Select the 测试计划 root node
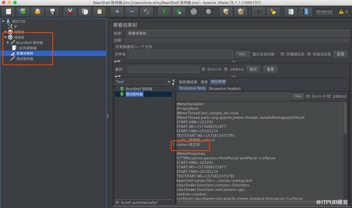Image resolution: width=352 pixels, height=208 pixels. (x=19, y=21)
